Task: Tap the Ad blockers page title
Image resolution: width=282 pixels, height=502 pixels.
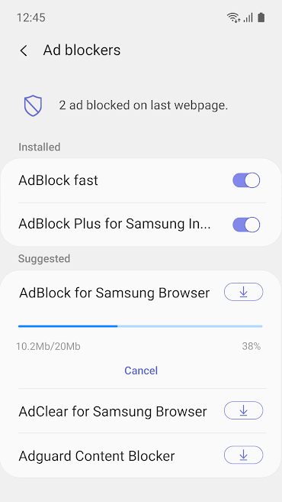Action: click(x=82, y=50)
